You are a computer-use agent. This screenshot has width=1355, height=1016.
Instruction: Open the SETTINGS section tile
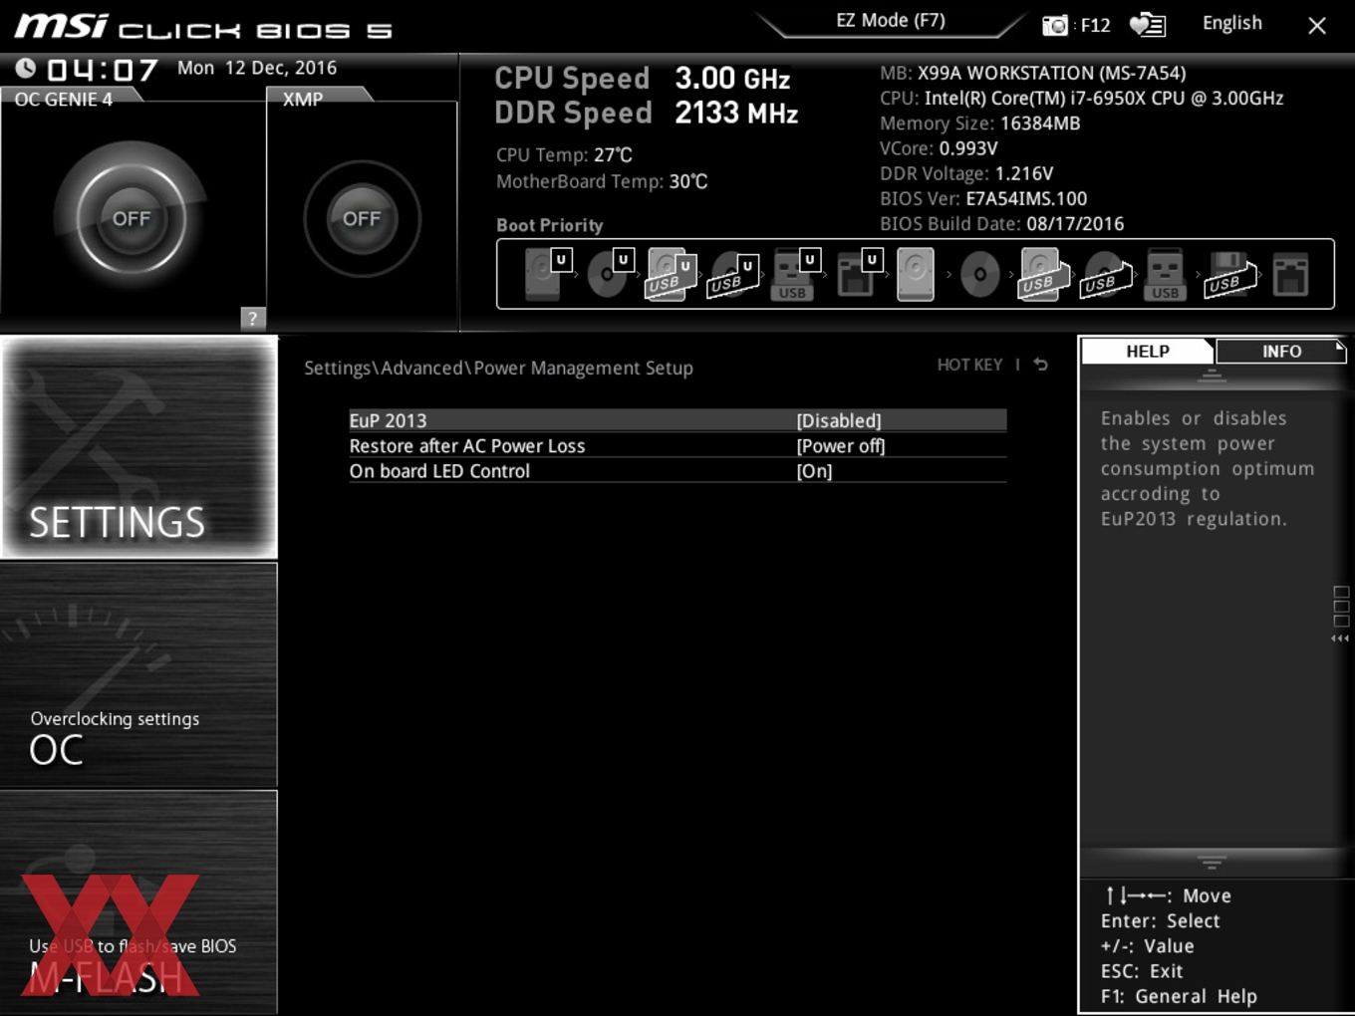[139, 446]
